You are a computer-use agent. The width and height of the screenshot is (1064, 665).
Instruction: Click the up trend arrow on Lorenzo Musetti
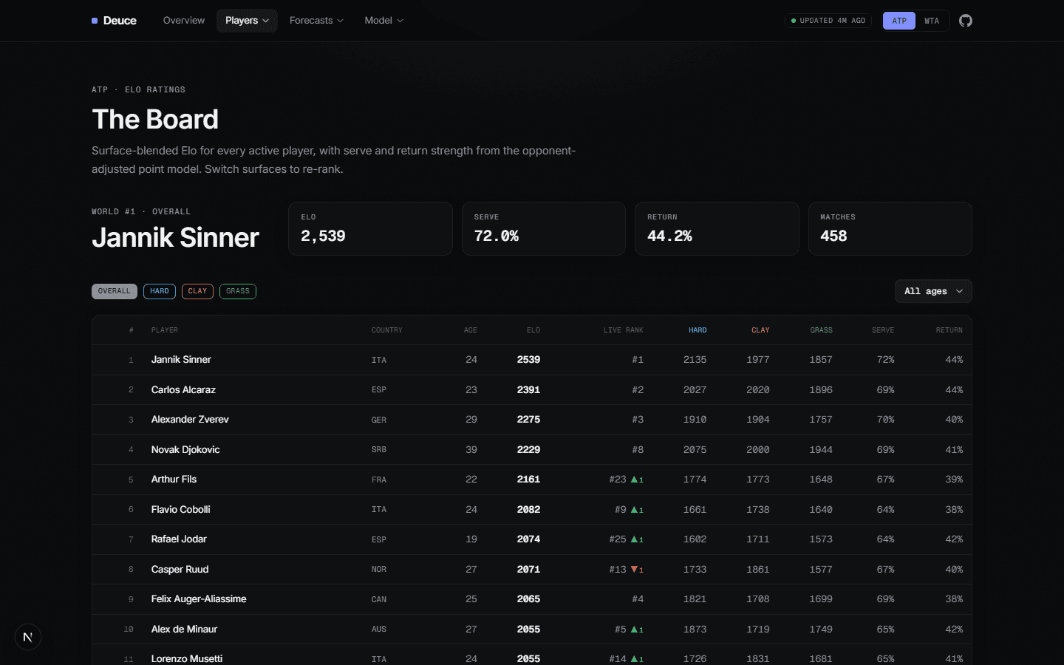(634, 659)
